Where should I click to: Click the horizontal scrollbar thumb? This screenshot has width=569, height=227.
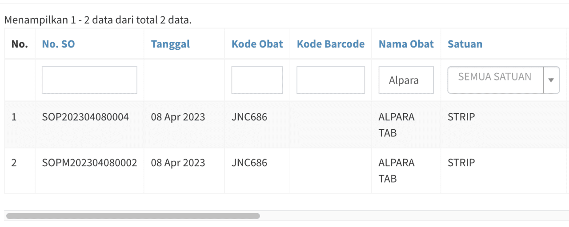133,216
